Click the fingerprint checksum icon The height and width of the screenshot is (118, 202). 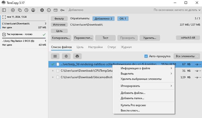click(66, 56)
